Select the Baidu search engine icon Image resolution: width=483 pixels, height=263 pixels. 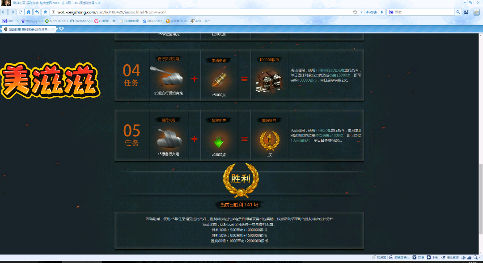[391, 12]
